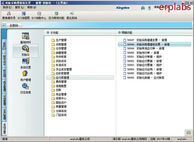
Task: Open the 分销系统 folder
Action: (x=59, y=111)
